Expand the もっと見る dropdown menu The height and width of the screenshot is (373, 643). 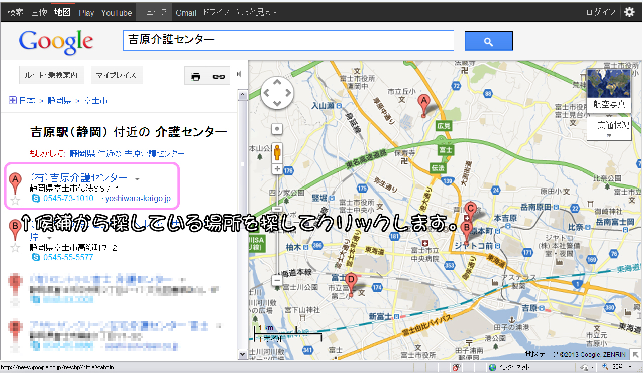coord(256,12)
